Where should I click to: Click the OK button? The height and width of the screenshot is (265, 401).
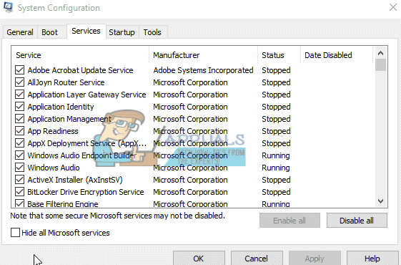[x=199, y=259]
